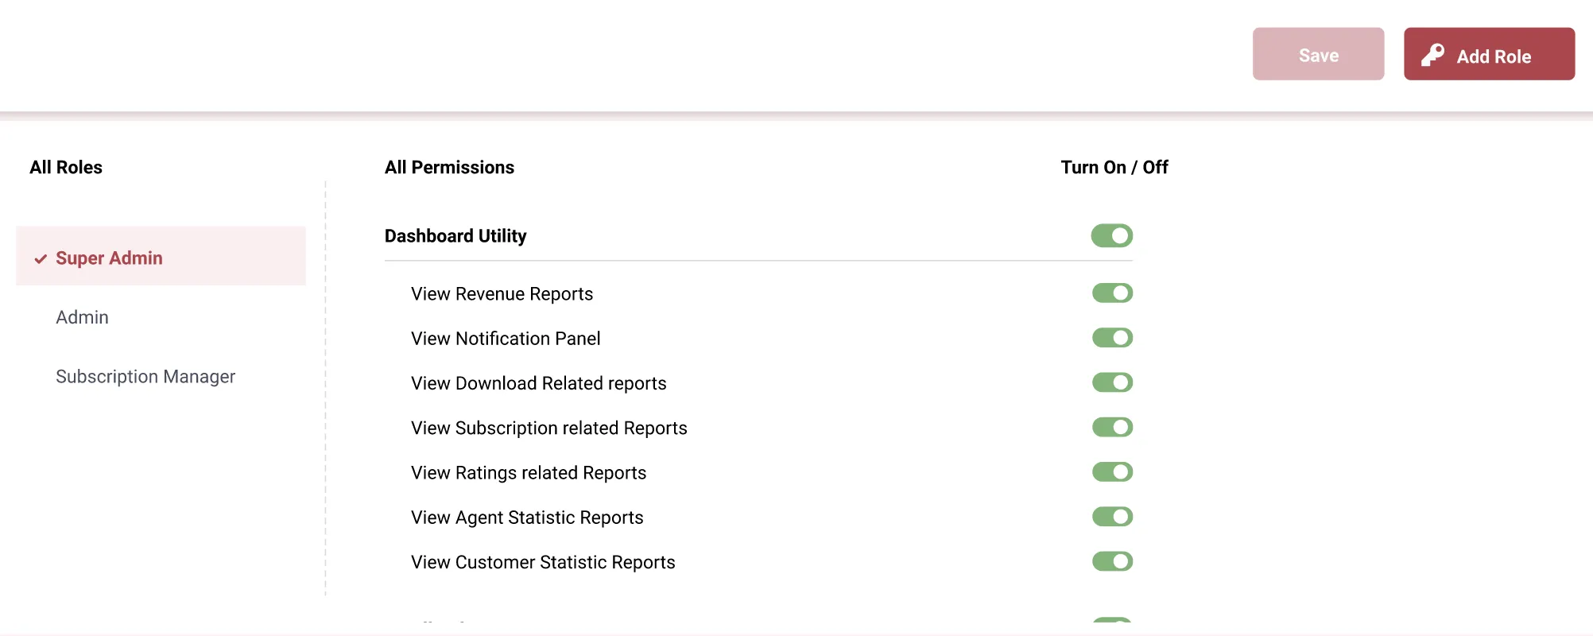Click the View Revenue Reports label
Image resolution: width=1593 pixels, height=636 pixels.
pos(502,294)
